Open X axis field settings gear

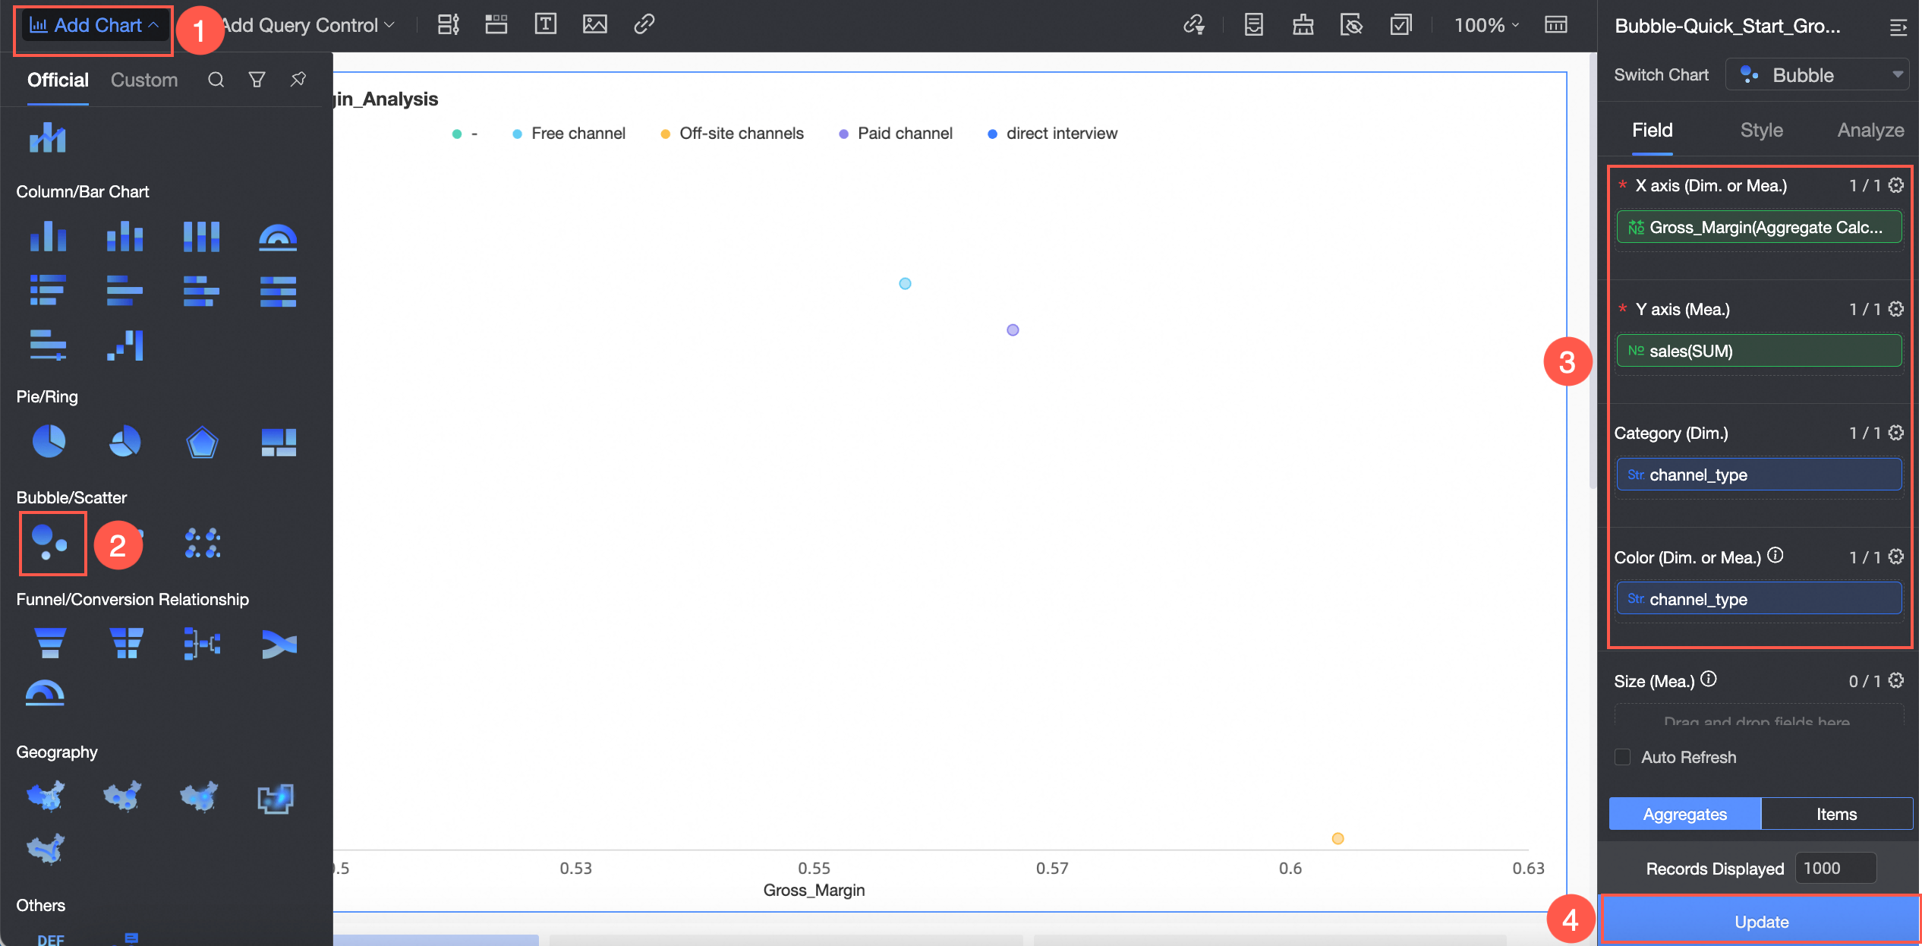[1896, 185]
